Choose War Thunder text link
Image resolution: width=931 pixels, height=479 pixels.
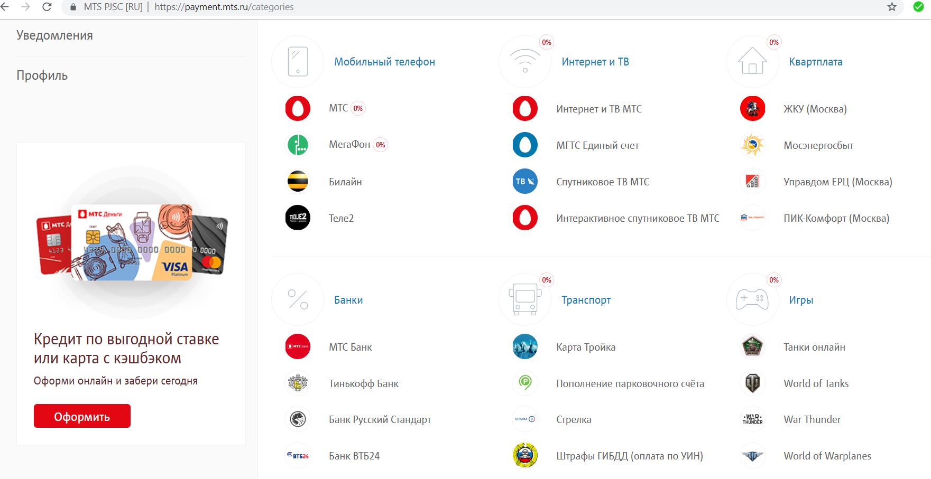tap(812, 419)
